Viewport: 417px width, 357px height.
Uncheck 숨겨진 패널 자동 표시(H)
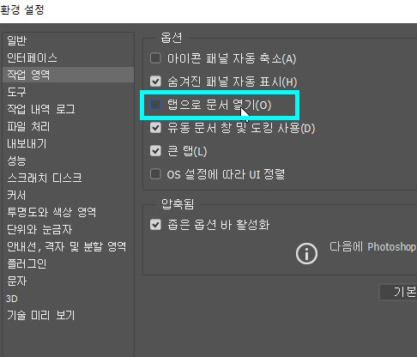point(155,82)
